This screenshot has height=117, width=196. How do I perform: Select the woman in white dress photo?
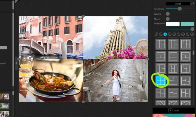pos(115,80)
